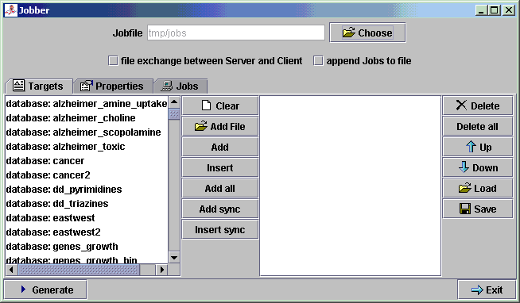Click the open-folder icon on Choose button
The width and height of the screenshot is (520, 303).
(x=349, y=33)
